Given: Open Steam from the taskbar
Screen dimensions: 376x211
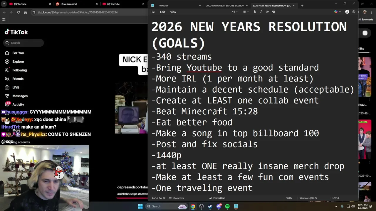Looking at the screenshot, I should (x=210, y=206).
